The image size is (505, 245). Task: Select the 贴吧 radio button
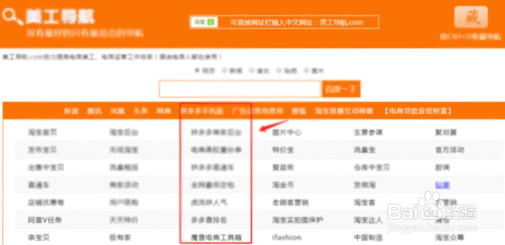(x=279, y=71)
